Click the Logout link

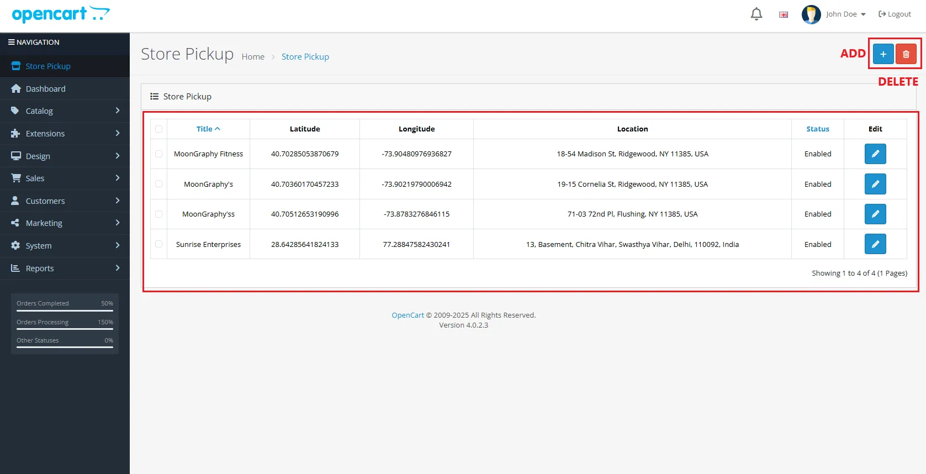895,14
